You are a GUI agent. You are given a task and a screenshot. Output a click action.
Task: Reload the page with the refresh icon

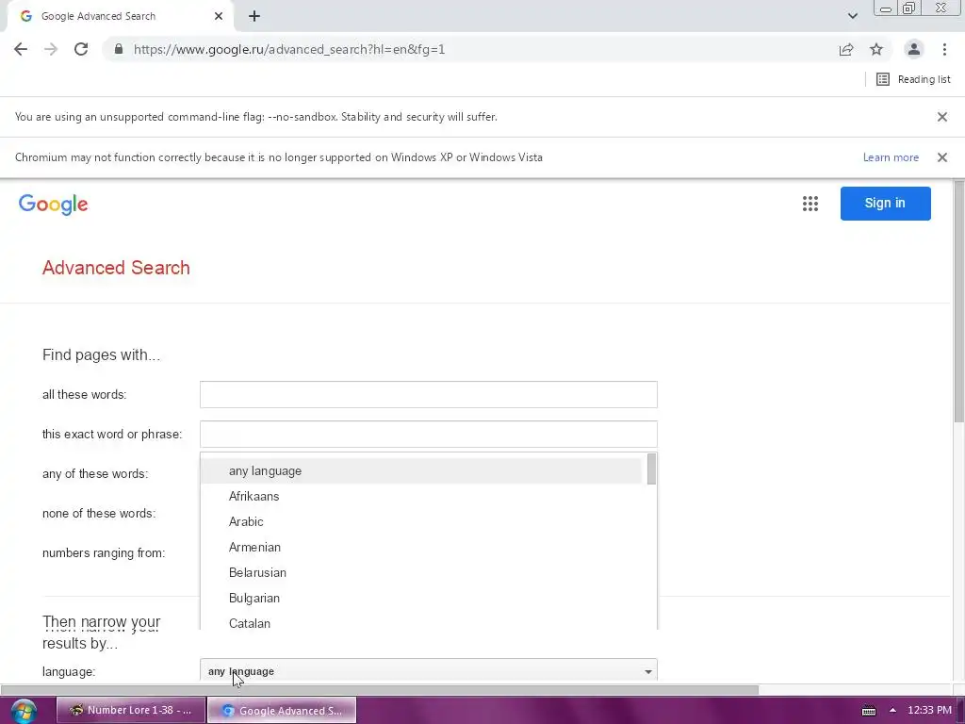point(81,49)
